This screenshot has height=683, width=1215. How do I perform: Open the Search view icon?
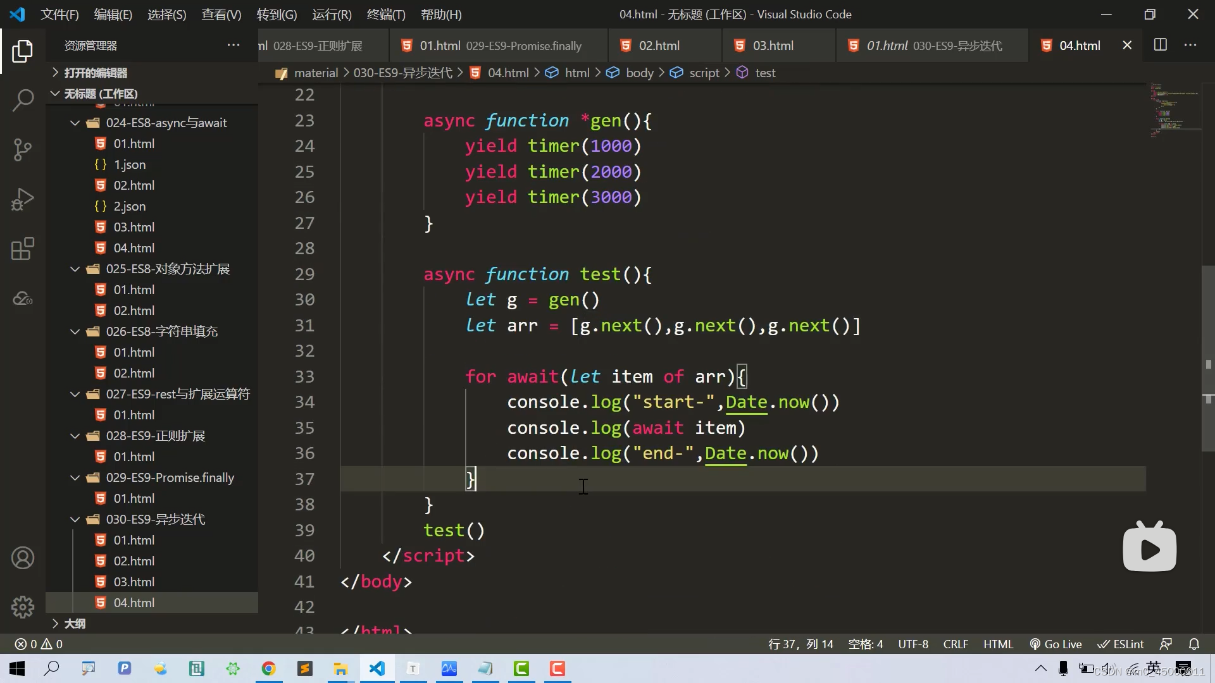[x=23, y=100]
